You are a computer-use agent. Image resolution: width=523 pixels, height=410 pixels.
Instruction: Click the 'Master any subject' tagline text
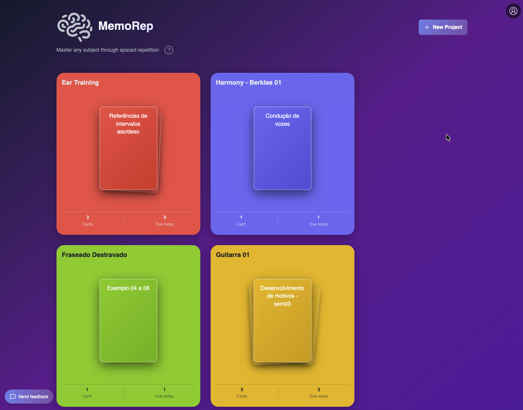click(107, 50)
